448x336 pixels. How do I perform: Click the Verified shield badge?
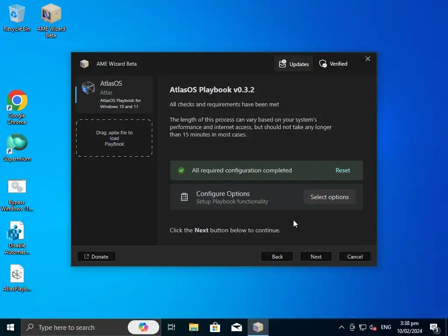click(x=333, y=64)
